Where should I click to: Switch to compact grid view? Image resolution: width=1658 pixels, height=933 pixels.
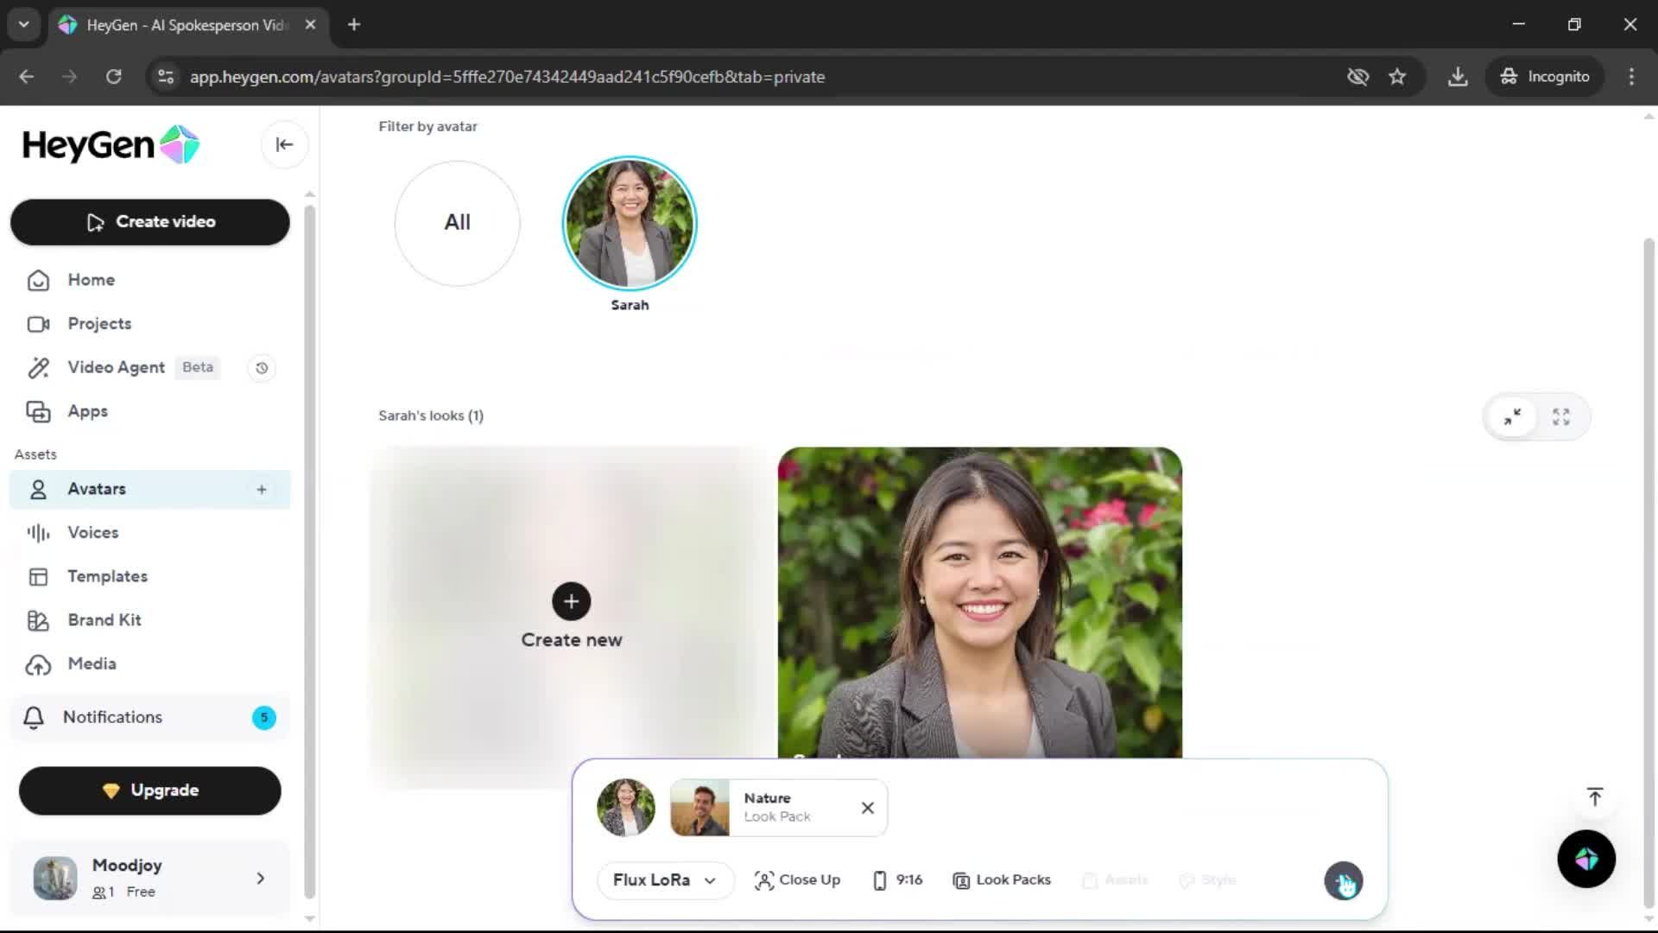tap(1512, 417)
